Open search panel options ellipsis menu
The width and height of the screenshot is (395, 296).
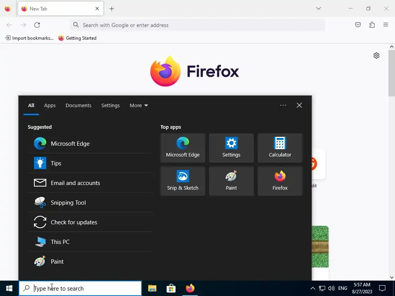point(283,105)
